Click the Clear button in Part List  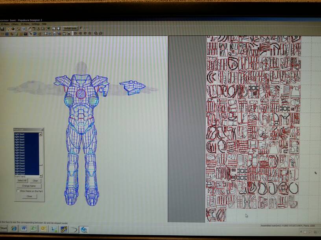tap(35, 181)
